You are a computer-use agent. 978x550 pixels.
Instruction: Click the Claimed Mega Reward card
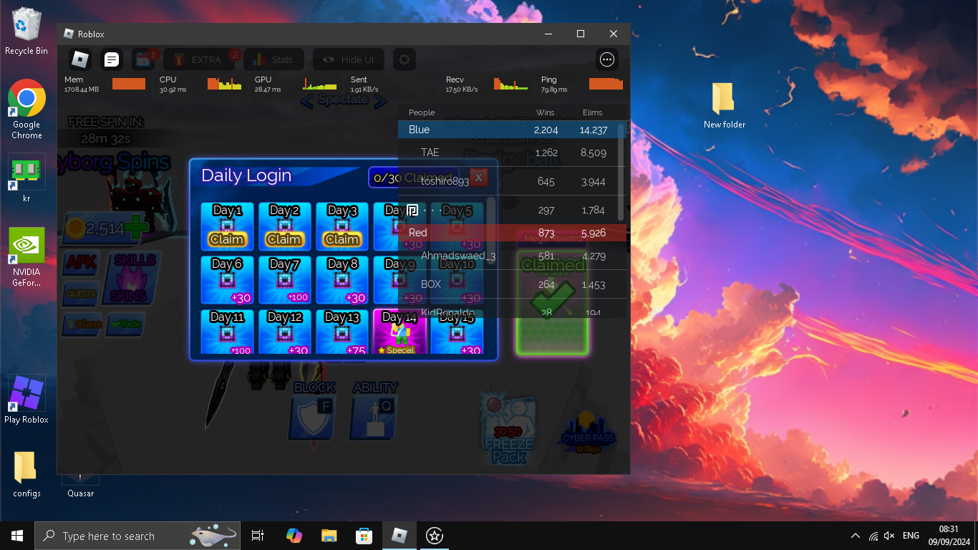(552, 301)
